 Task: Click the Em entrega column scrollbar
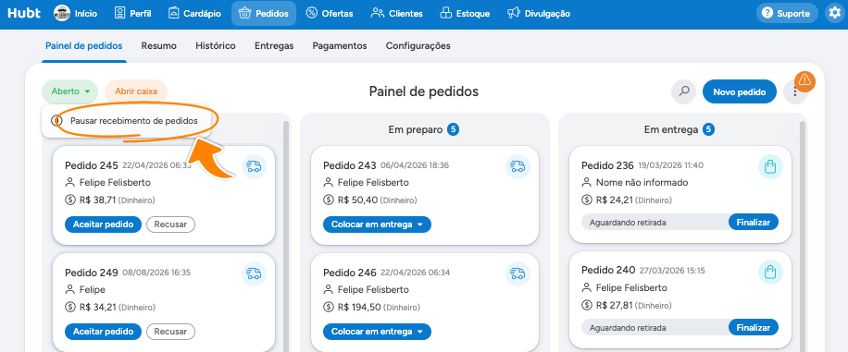pyautogui.click(x=804, y=236)
